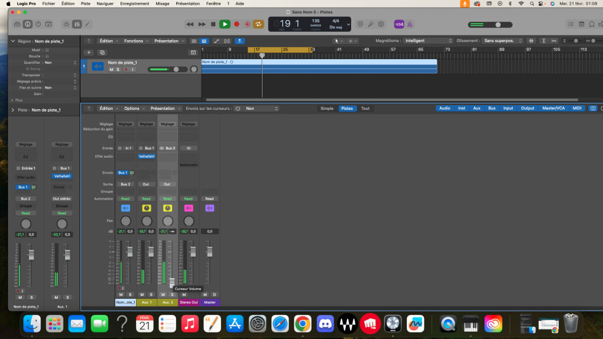
Task: Click the blue audio icon on Nom de piste_1 track header
Action: [x=98, y=66]
